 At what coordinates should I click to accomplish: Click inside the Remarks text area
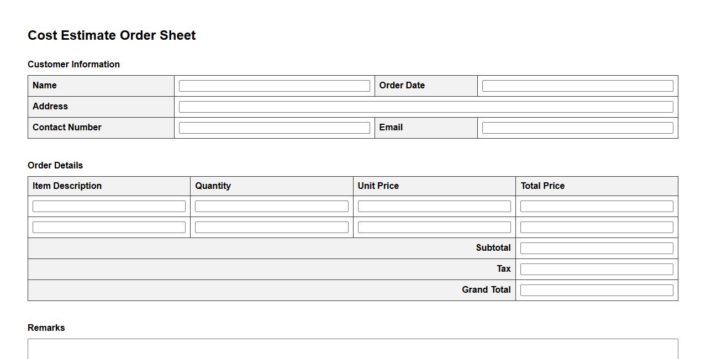[x=352, y=349]
